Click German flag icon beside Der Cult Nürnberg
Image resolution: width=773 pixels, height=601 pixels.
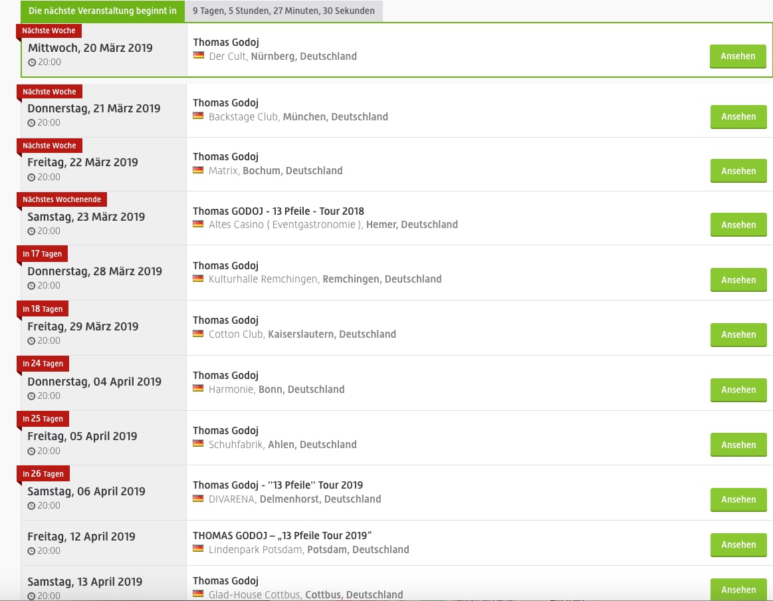198,55
